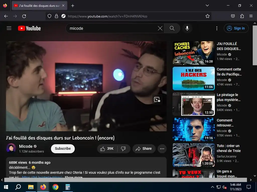Open the YouTube guide hamburger menu
Image resolution: width=257 pixels, height=192 pixels.
coord(9,28)
